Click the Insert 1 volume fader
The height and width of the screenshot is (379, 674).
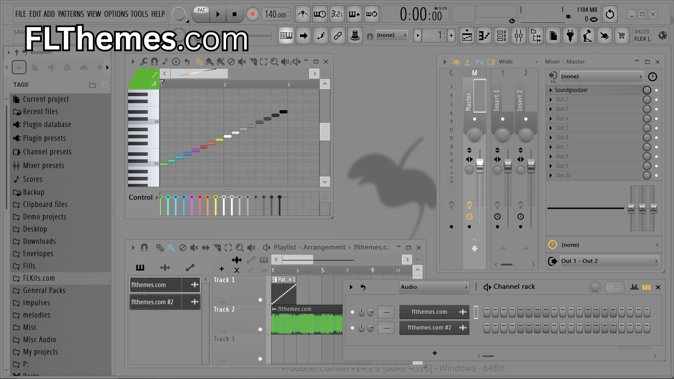pyautogui.click(x=508, y=166)
